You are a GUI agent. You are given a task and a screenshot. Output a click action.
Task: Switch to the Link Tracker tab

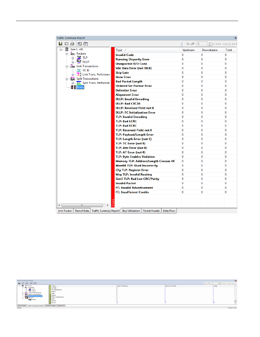pyautogui.click(x=65, y=211)
